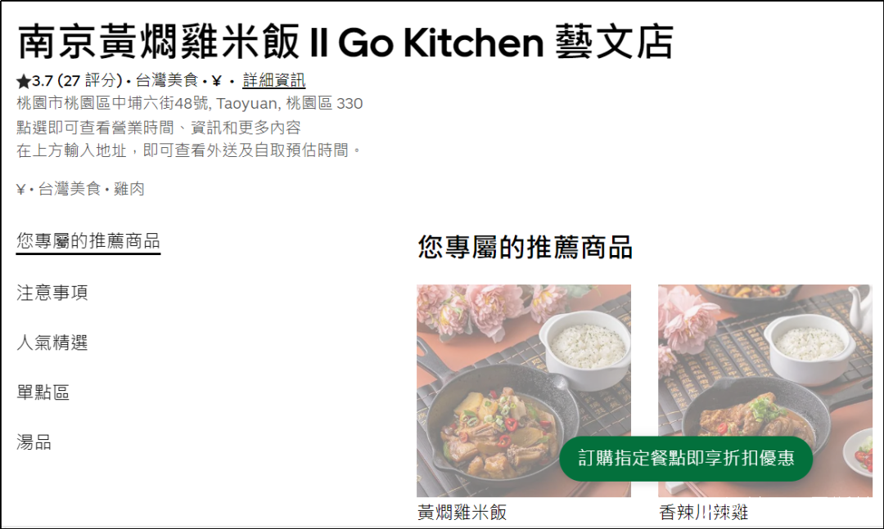Go to 注意事項 menu section
884x529 pixels.
pyautogui.click(x=52, y=293)
